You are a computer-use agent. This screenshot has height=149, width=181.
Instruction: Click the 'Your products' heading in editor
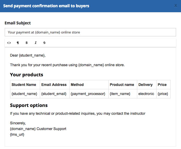coord(27,75)
